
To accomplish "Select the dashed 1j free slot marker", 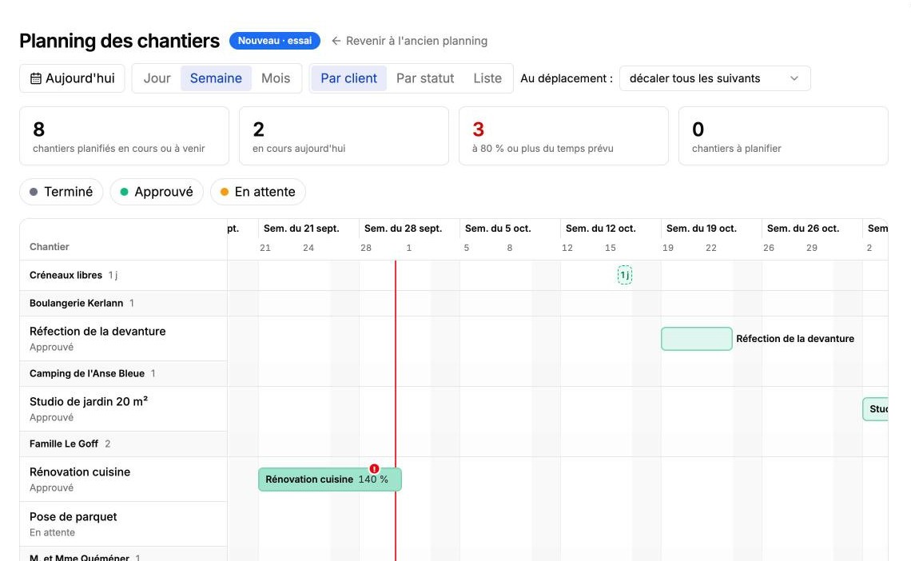I will [625, 275].
